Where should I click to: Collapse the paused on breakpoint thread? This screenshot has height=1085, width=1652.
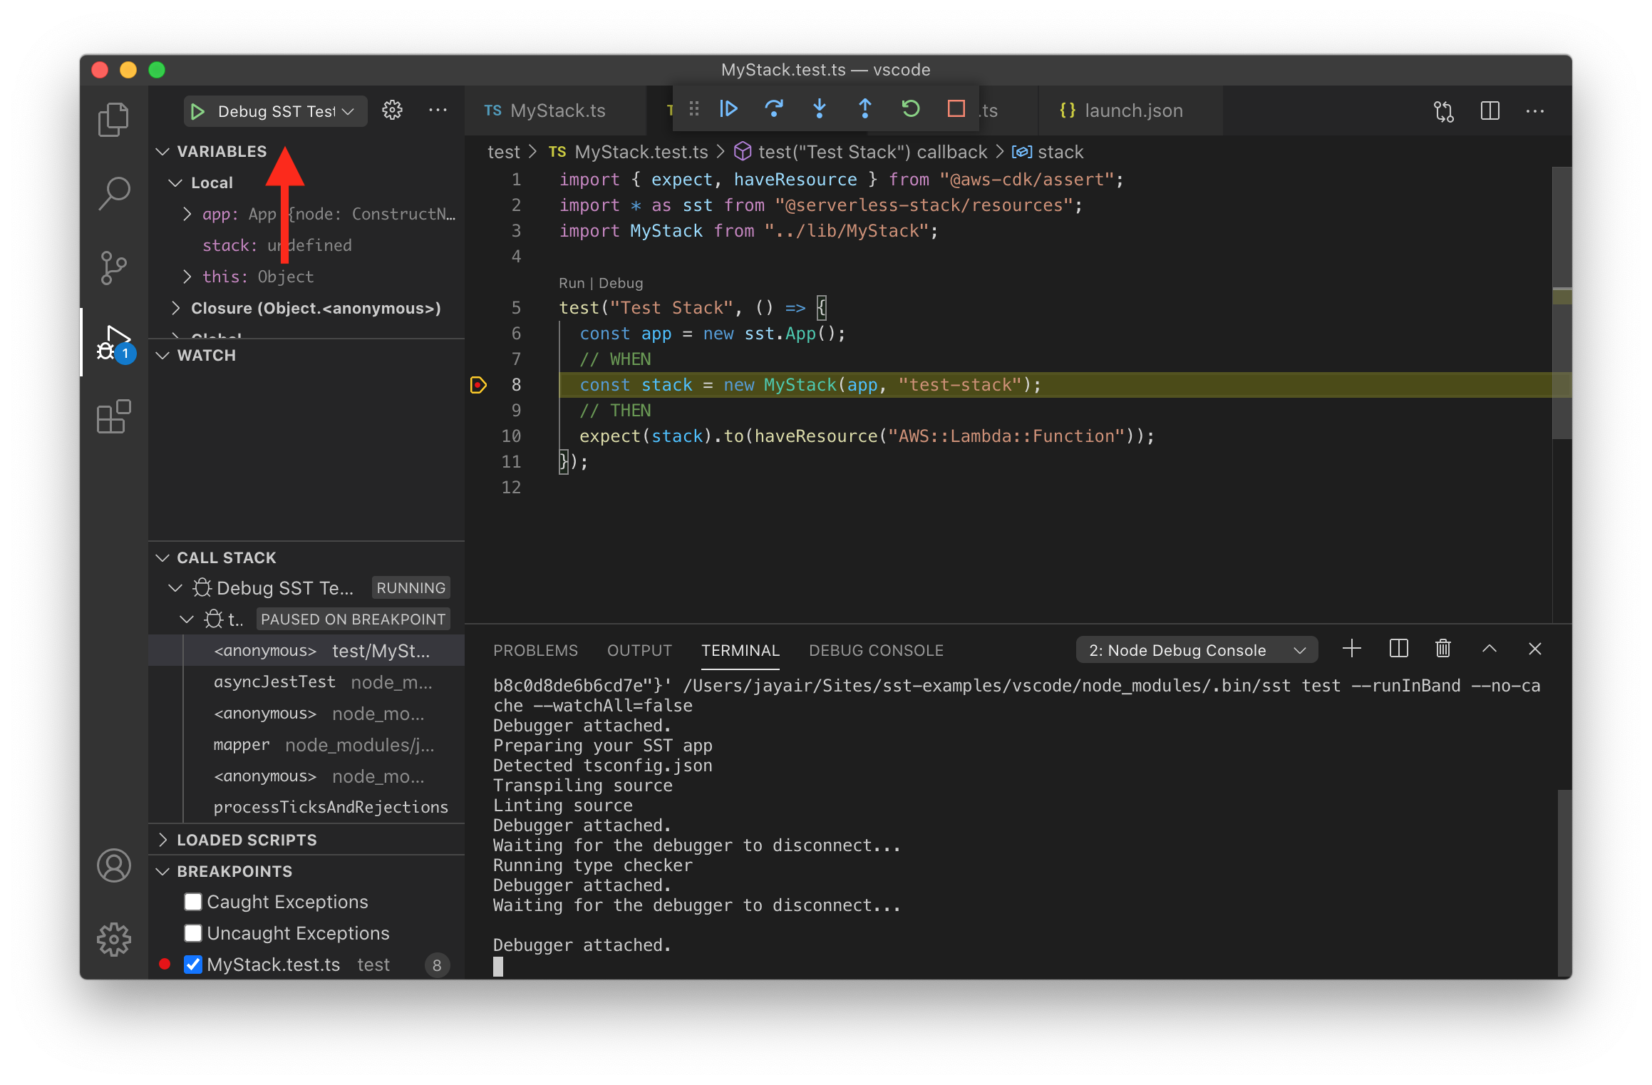[187, 619]
